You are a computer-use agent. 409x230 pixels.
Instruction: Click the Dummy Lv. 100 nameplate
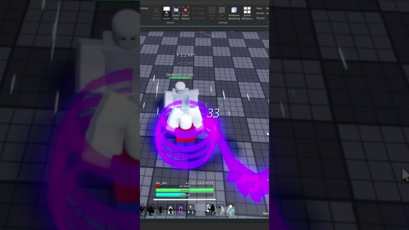pos(180,75)
